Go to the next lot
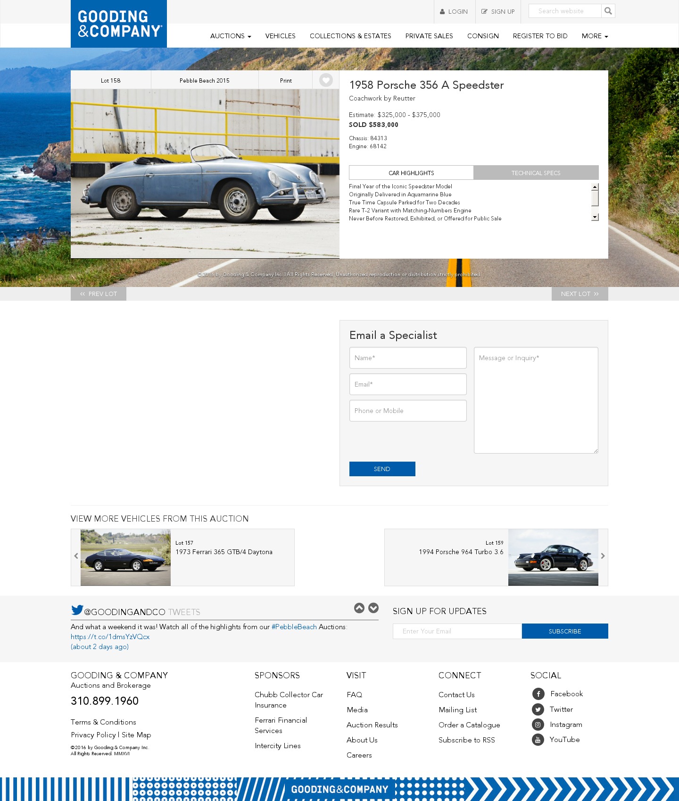 pyautogui.click(x=580, y=294)
